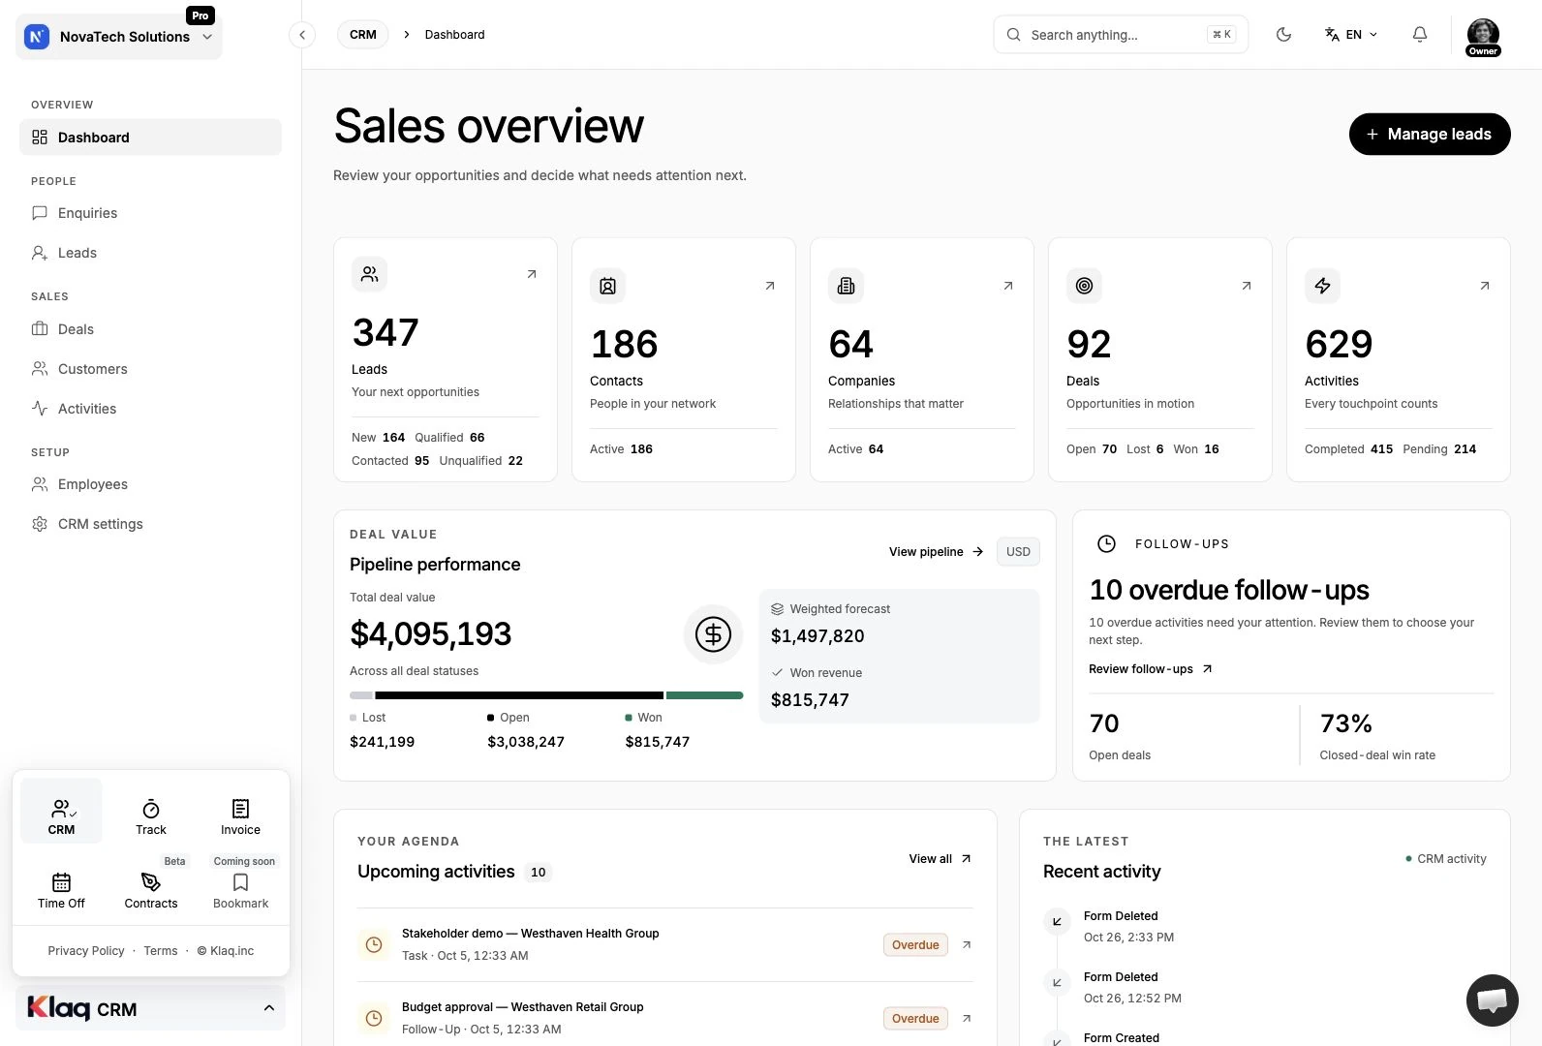
Task: Open Deals card arrow icon
Action: [1247, 286]
